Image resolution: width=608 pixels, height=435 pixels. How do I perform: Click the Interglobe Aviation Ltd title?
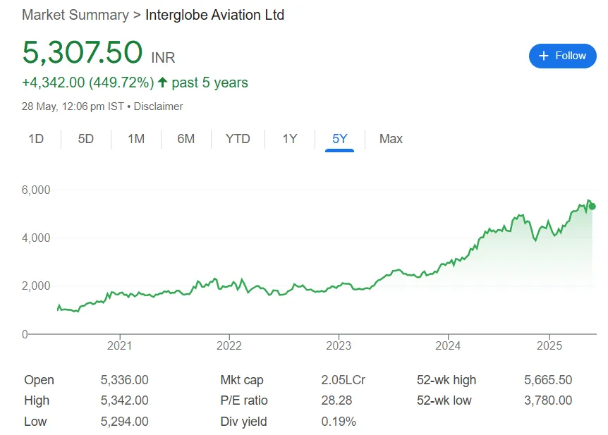(214, 15)
